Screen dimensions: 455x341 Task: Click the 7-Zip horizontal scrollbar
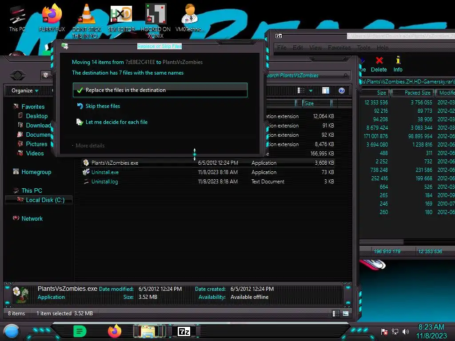coord(382,242)
